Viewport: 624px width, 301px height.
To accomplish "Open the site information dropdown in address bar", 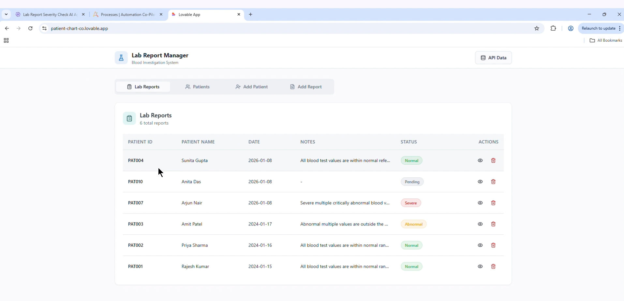I will tap(44, 29).
